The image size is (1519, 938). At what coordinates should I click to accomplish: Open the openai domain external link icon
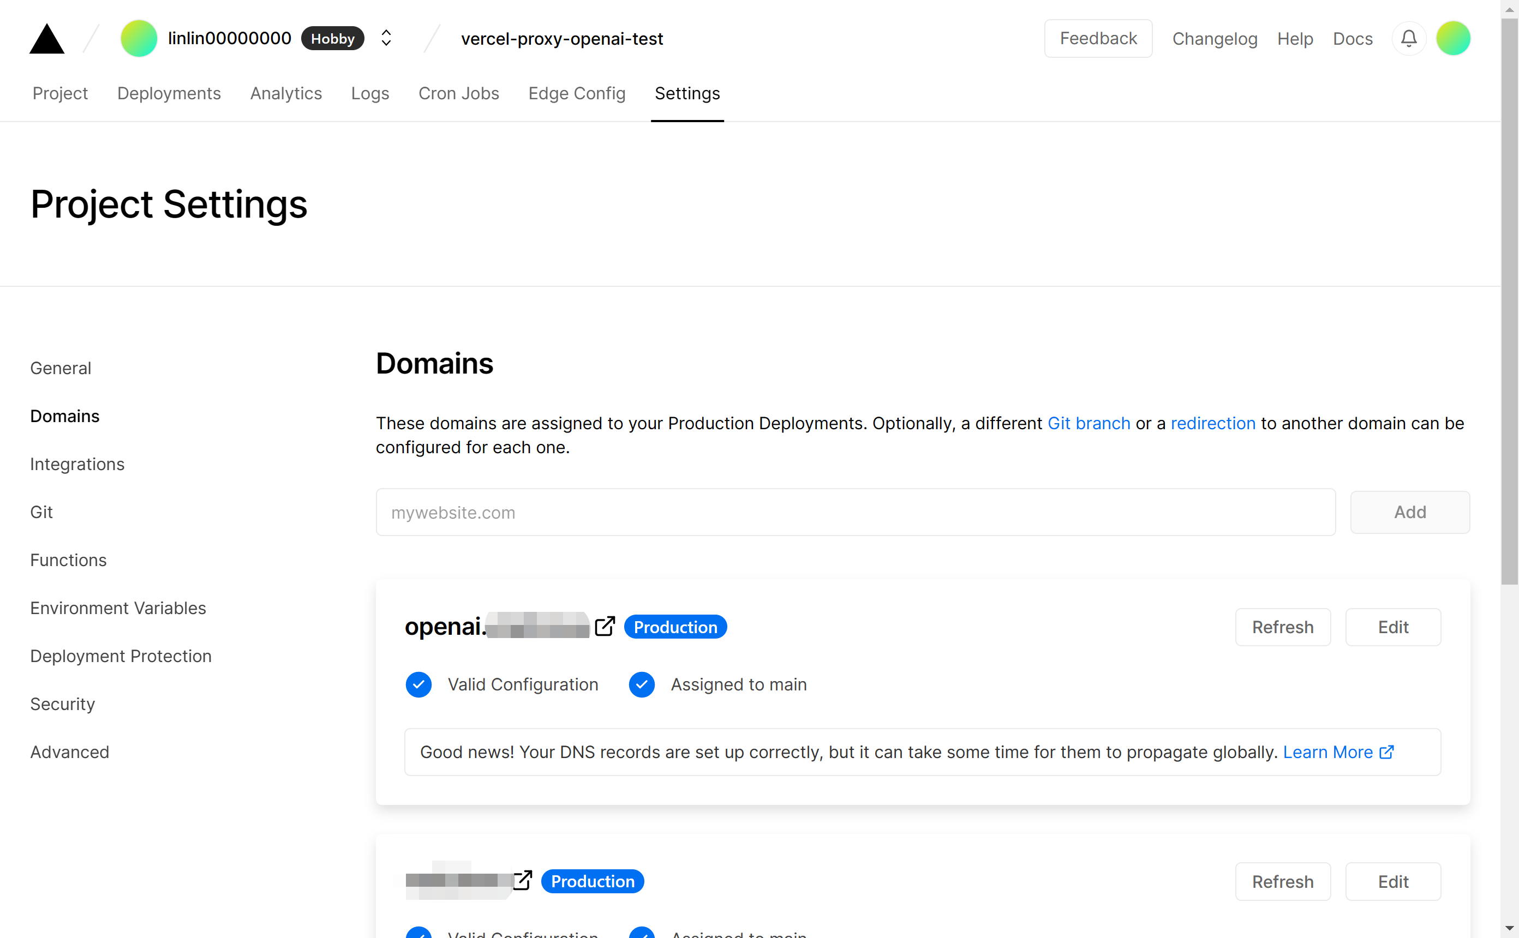point(605,627)
